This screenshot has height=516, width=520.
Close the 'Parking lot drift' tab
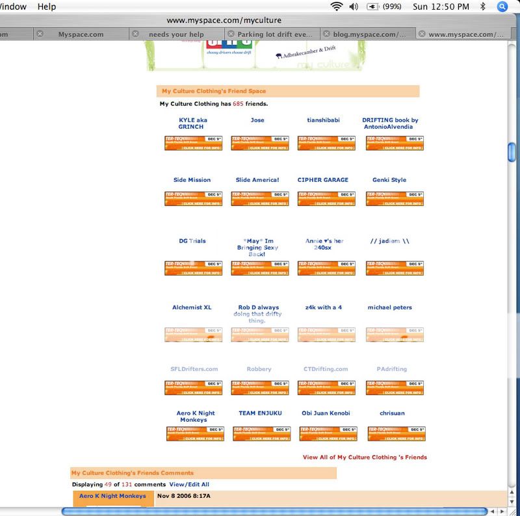pos(231,34)
